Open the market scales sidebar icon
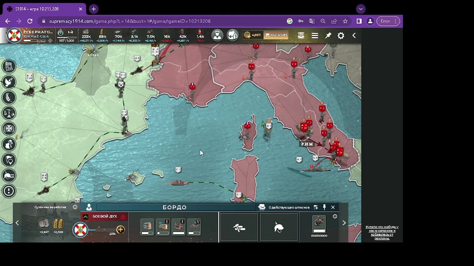The width and height of the screenshot is (474, 266). tap(9, 113)
